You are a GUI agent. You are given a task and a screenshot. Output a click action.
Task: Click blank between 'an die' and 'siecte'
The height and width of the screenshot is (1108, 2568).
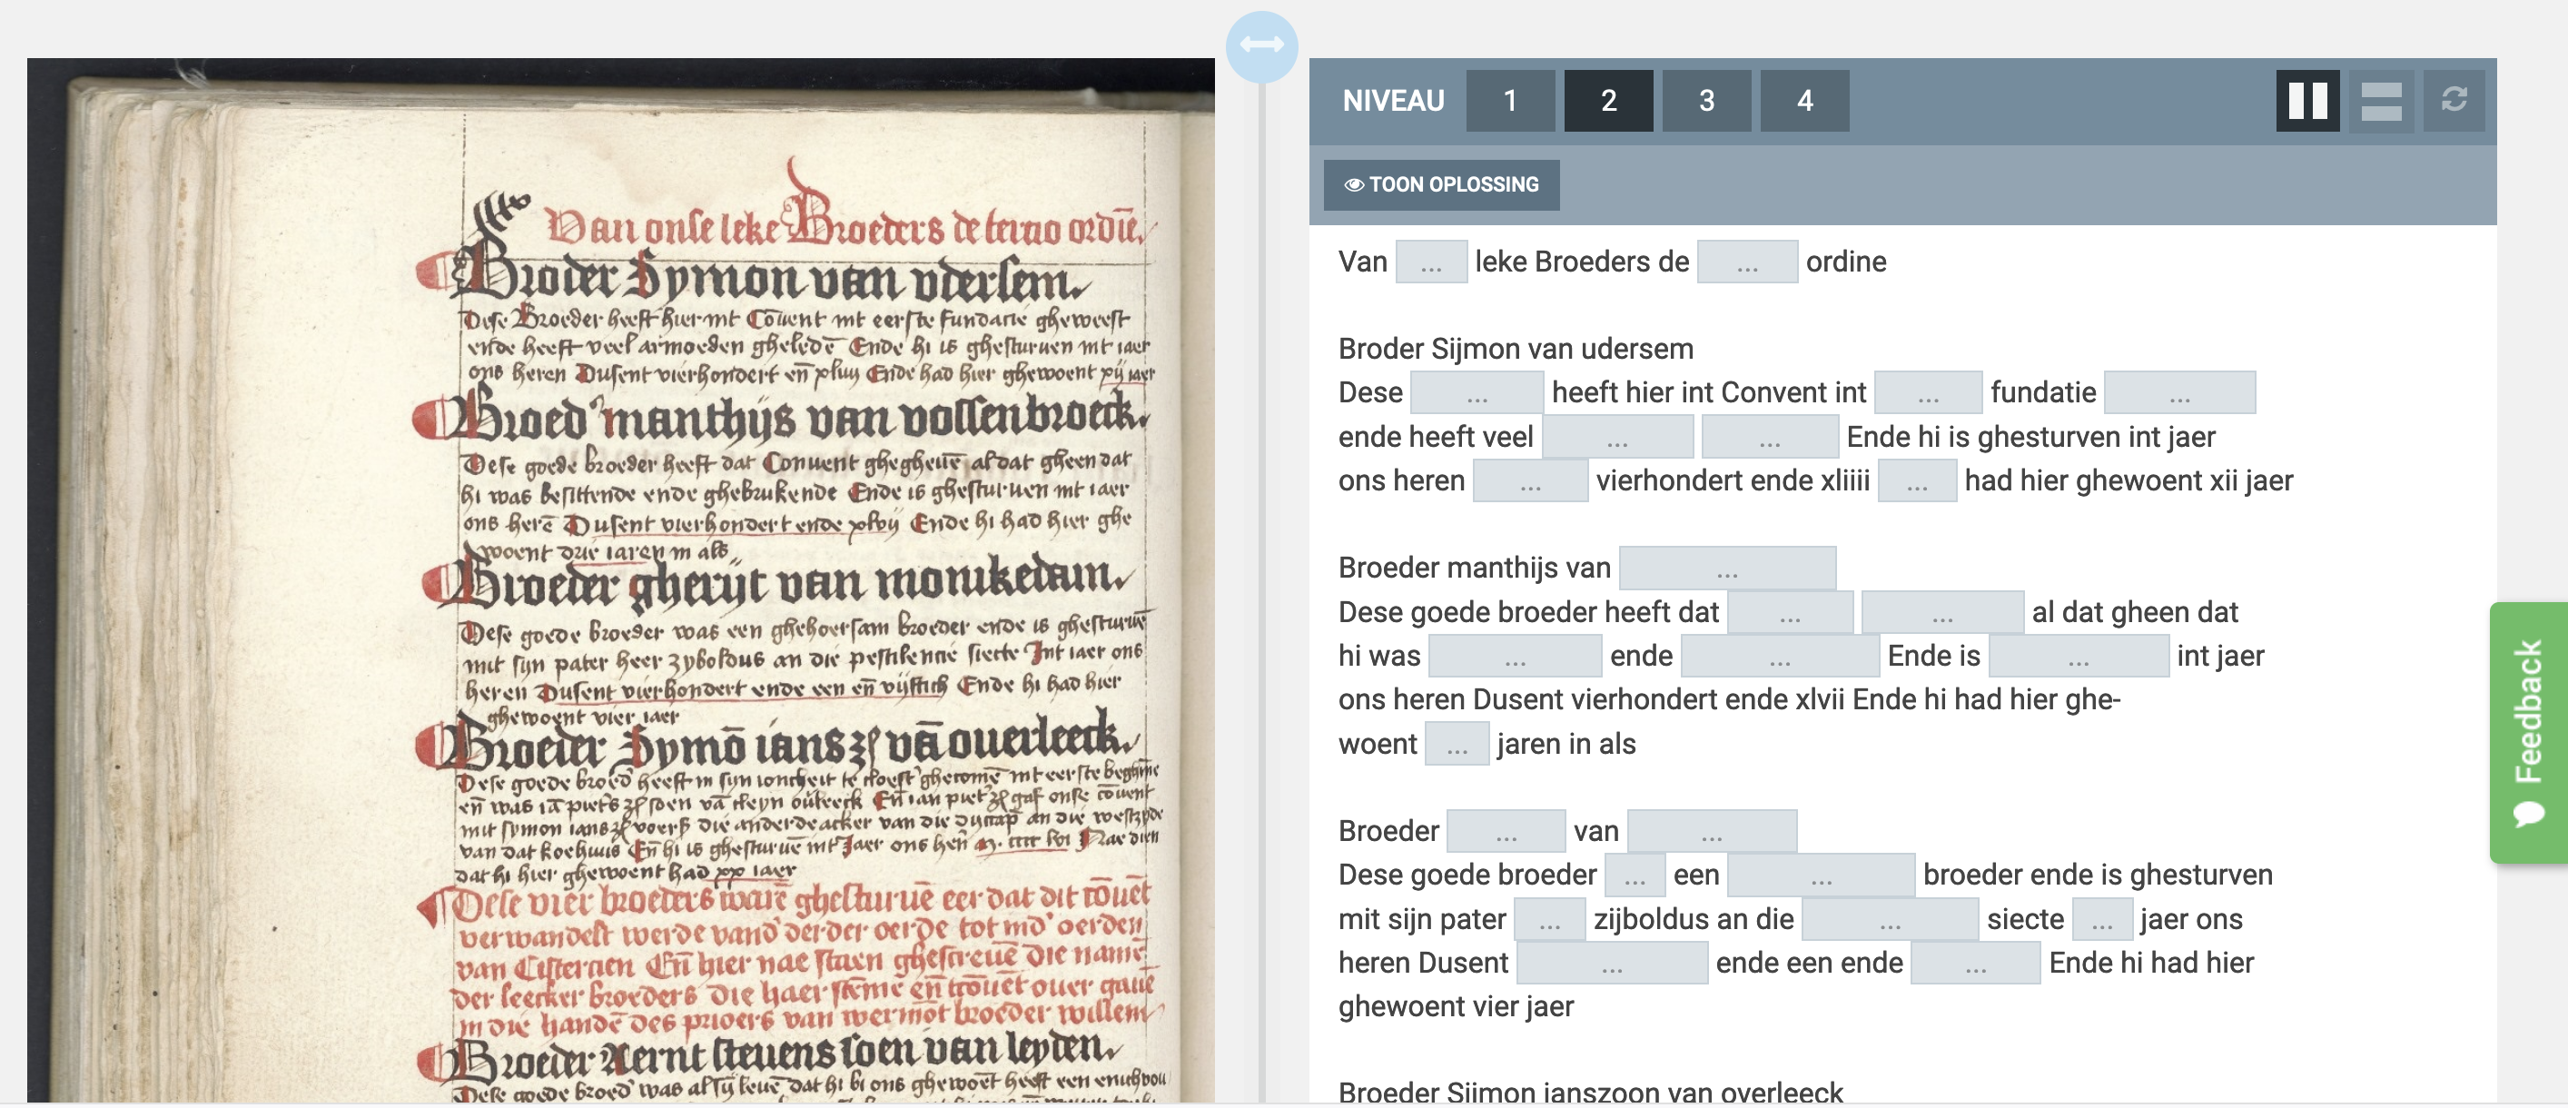1890,919
